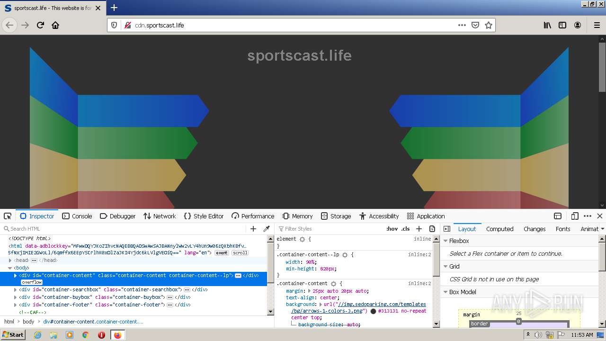The width and height of the screenshot is (606, 341).
Task: Open the Firefox hamburger menu
Action: click(x=597, y=25)
